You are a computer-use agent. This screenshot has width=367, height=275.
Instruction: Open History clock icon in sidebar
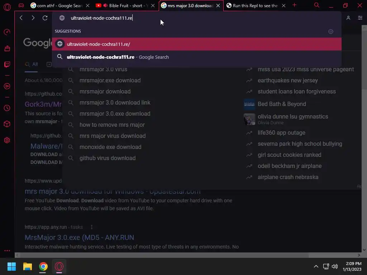pyautogui.click(x=7, y=108)
